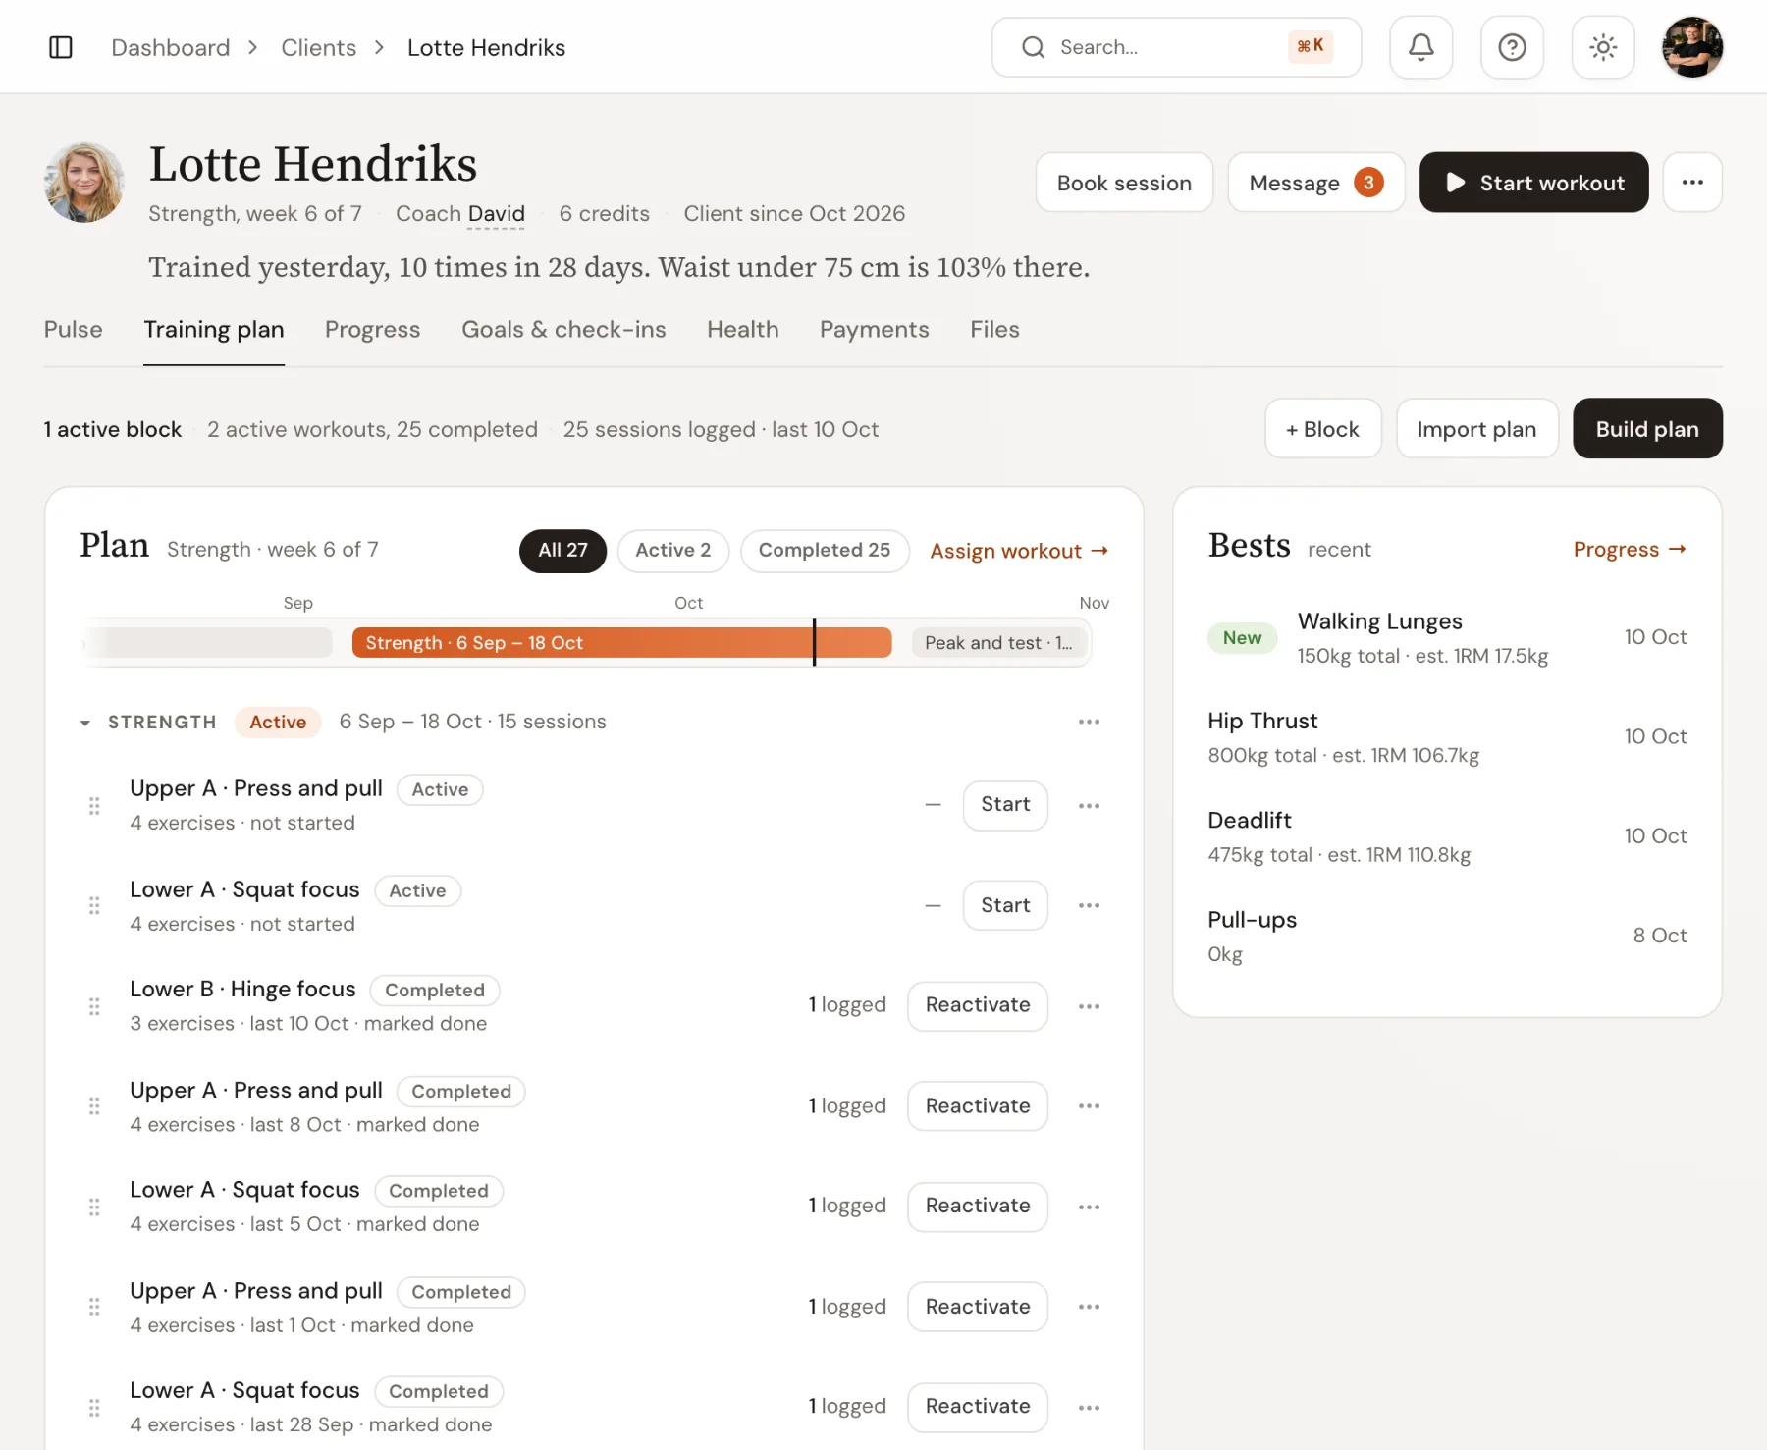Start the Lower A Squat focus workout
Image resolution: width=1767 pixels, height=1450 pixels.
click(1005, 905)
